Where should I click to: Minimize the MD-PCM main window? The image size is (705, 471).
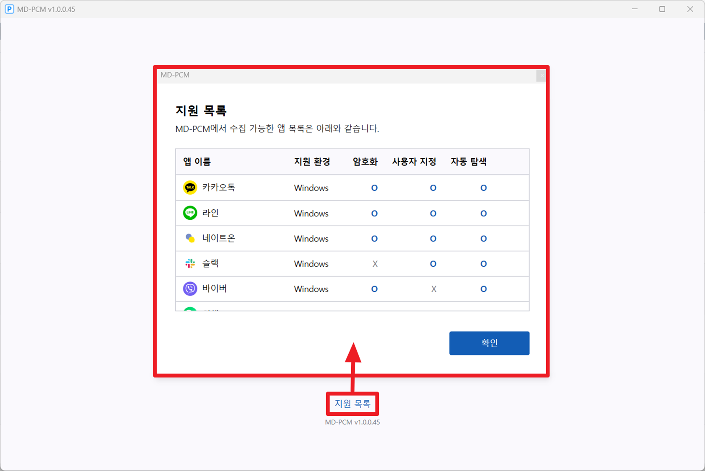[x=635, y=9]
